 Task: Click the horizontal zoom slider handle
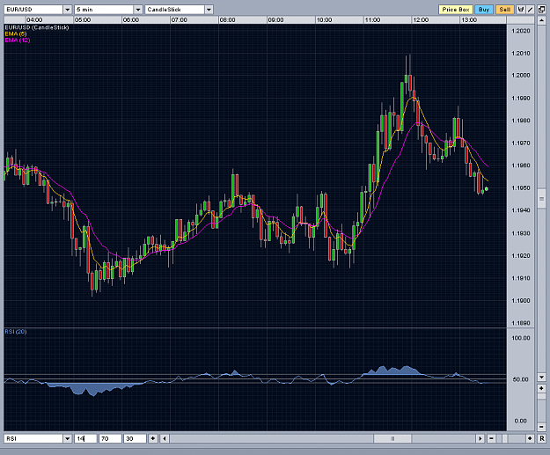point(505,438)
